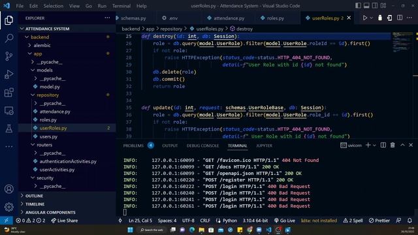The height and width of the screenshot is (235, 418).
Task: Open the Run and Debug view
Action: [8, 74]
